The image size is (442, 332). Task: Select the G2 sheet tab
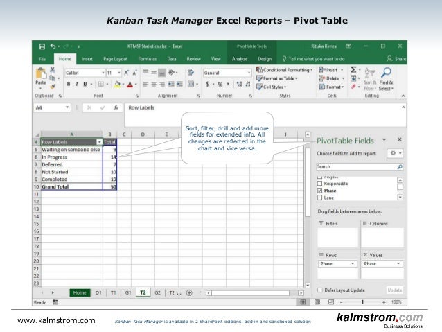click(x=157, y=292)
